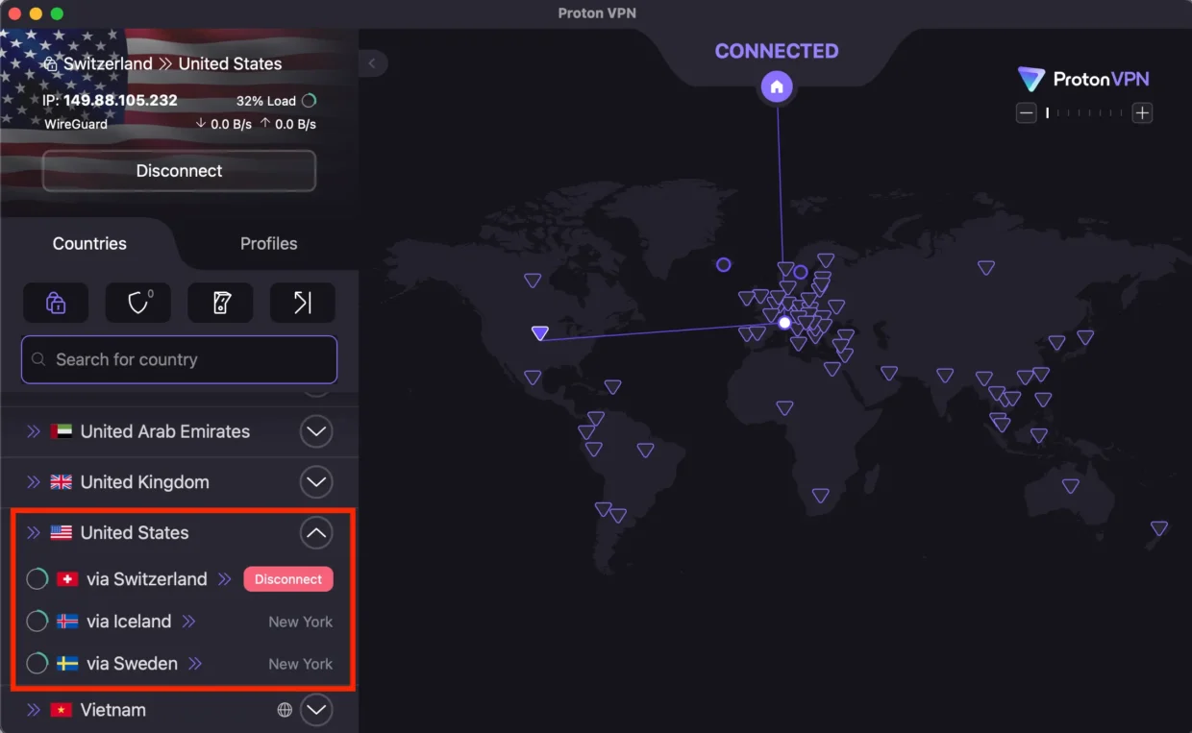Click the home icon under CONNECTED
This screenshot has height=733, width=1192.
pyautogui.click(x=777, y=87)
